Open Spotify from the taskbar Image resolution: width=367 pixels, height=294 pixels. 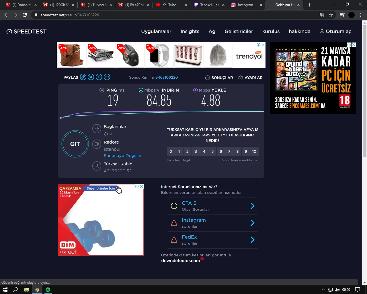click(x=48, y=290)
